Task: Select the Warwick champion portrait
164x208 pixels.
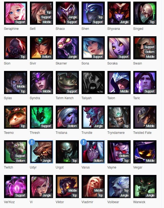Action: pyautogui.click(x=145, y=187)
